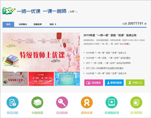Click the 优课教研室 star book icon
This screenshot has width=151, height=118.
coord(111,102)
